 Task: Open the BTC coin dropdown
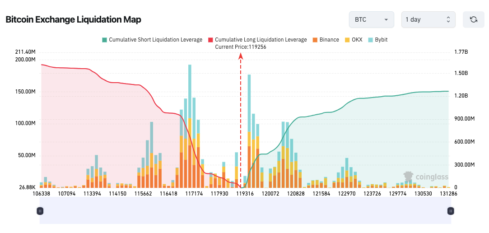371,19
